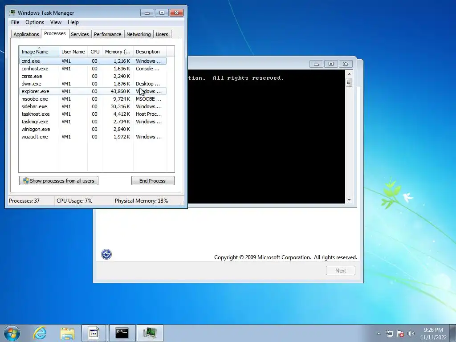Click the Task Manager title bar icon
Viewport: 456px width, 342px height.
pyautogui.click(x=12, y=12)
